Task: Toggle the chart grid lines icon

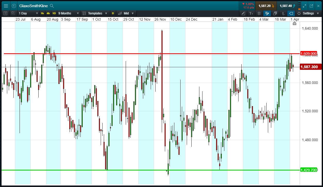Action: click(x=259, y=13)
